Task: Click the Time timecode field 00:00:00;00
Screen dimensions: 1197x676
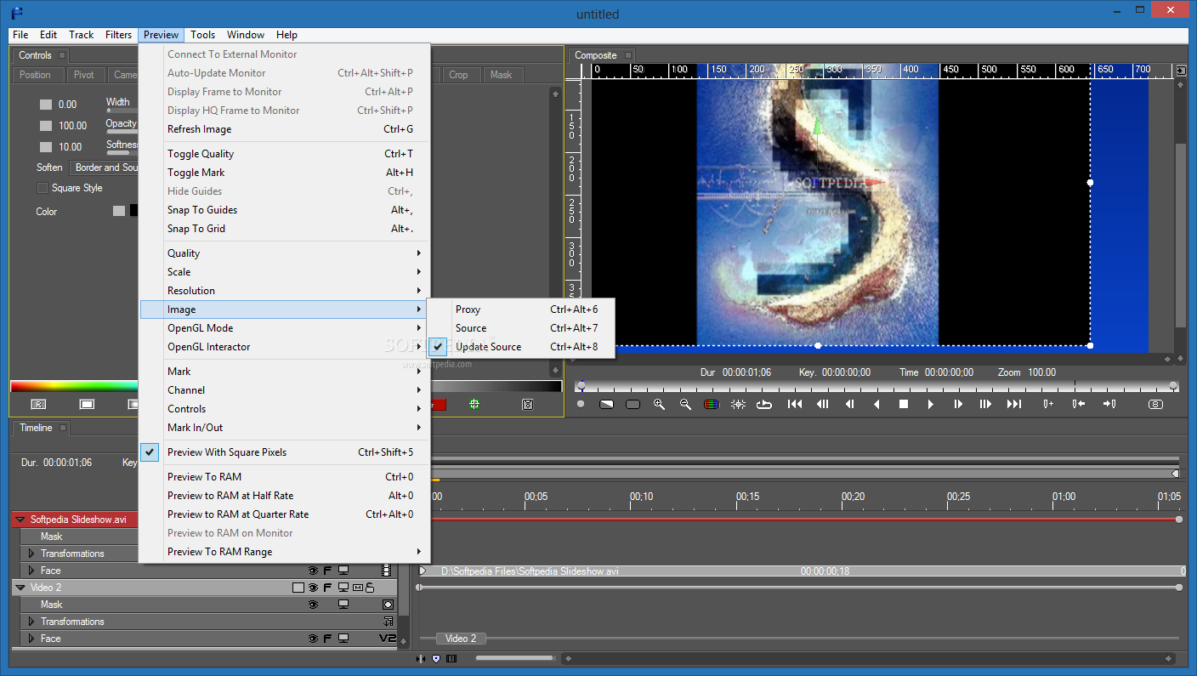Action: coord(949,372)
